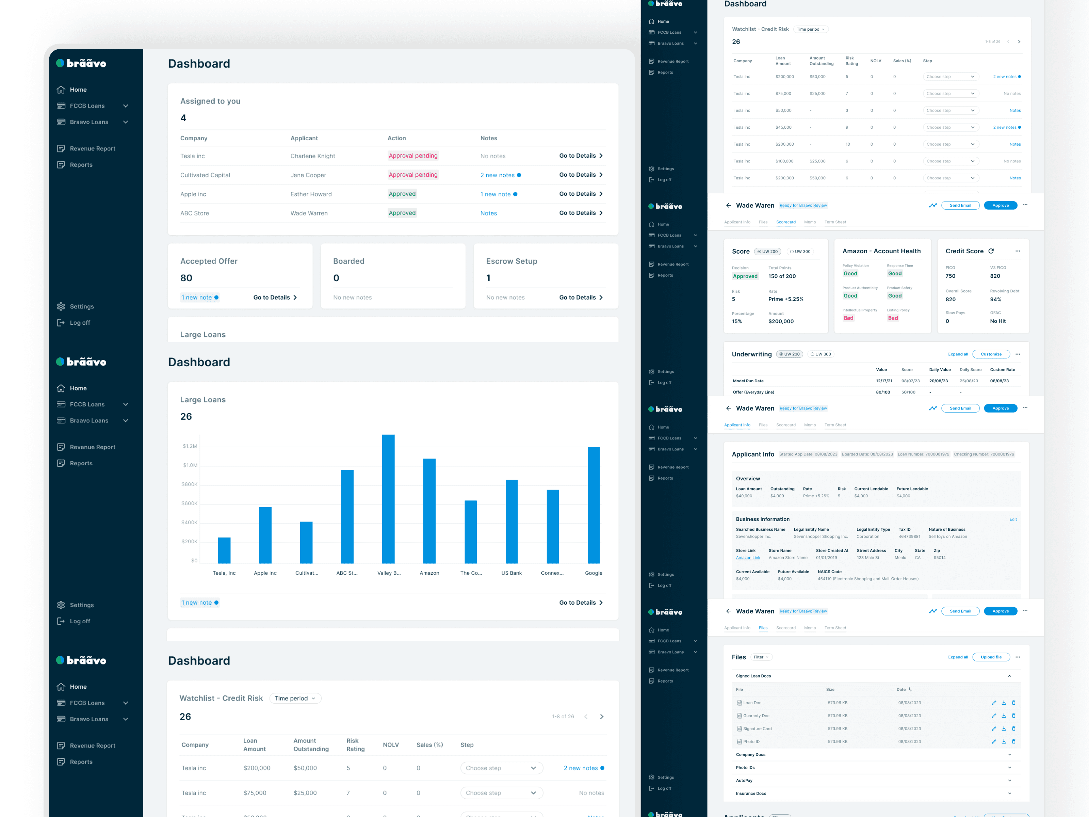Click the Valley B... bar in Large Loans chart
The image size is (1089, 817).
tap(388, 499)
